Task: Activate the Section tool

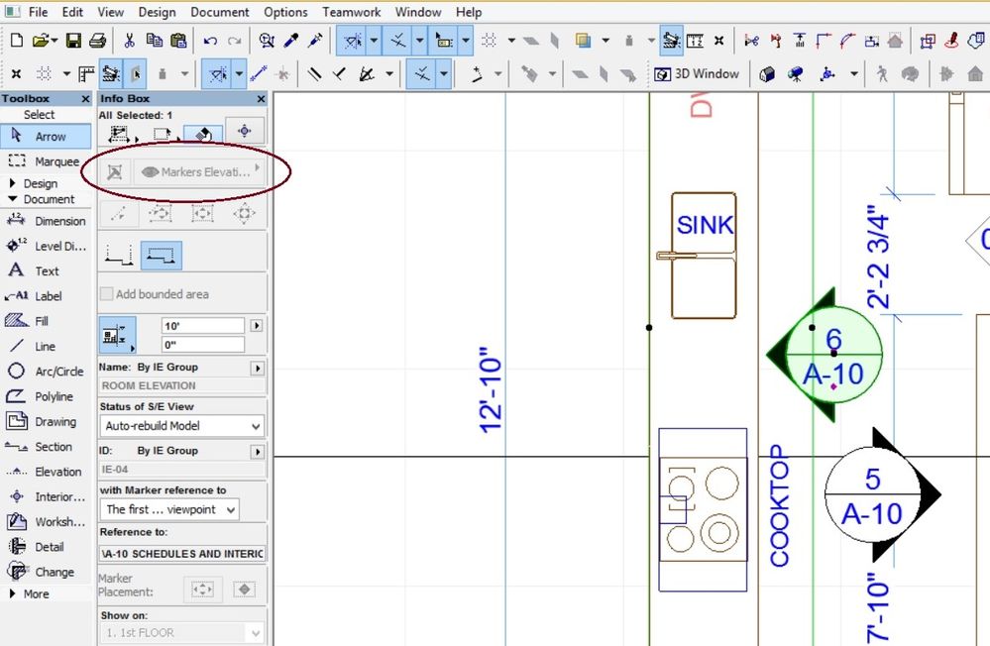Action: coord(45,447)
